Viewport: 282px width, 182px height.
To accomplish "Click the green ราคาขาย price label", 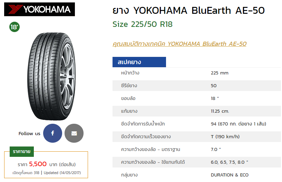I will [x=21, y=151].
